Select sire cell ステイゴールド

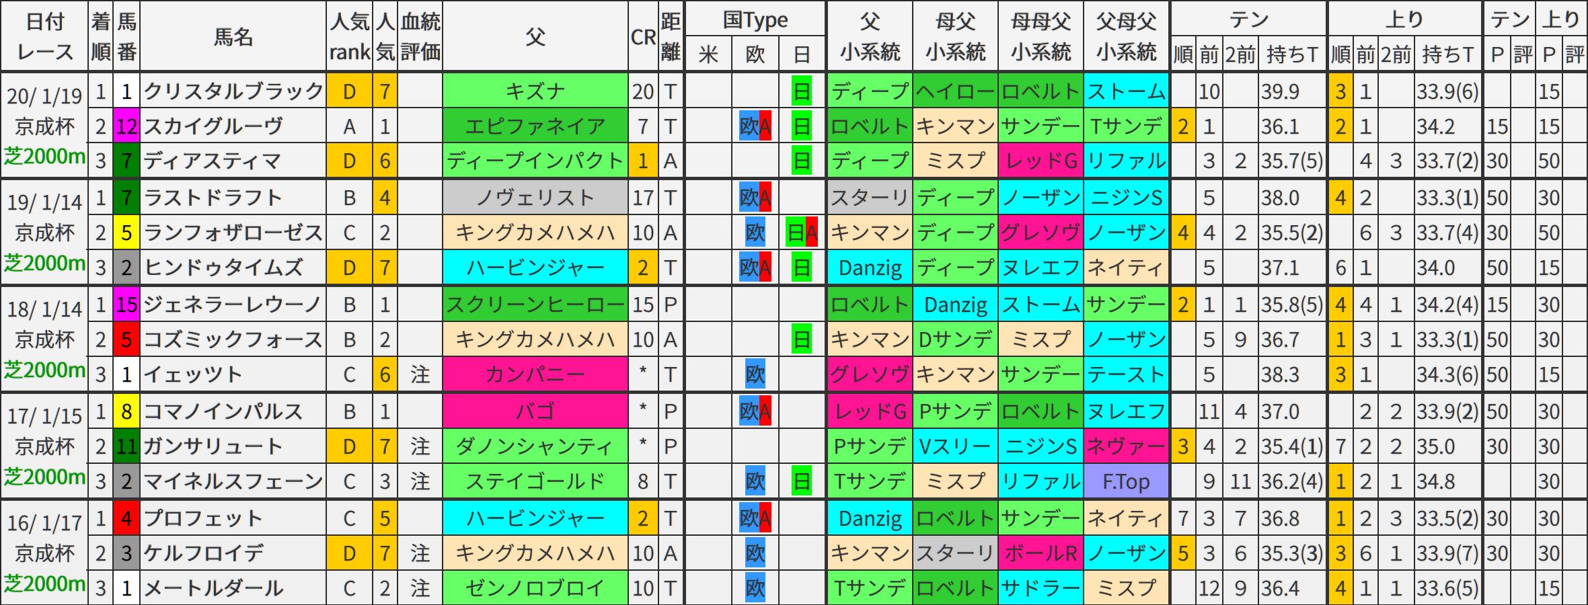[x=535, y=481]
